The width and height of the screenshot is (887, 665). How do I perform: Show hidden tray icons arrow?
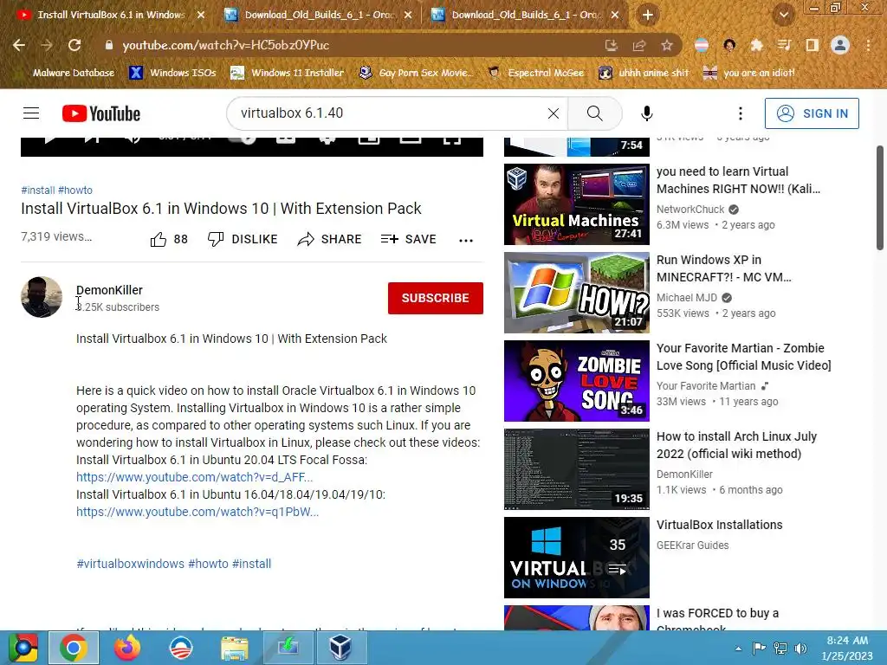738,649
